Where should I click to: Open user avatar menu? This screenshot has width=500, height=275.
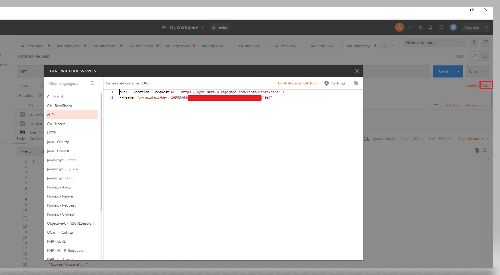(x=453, y=27)
